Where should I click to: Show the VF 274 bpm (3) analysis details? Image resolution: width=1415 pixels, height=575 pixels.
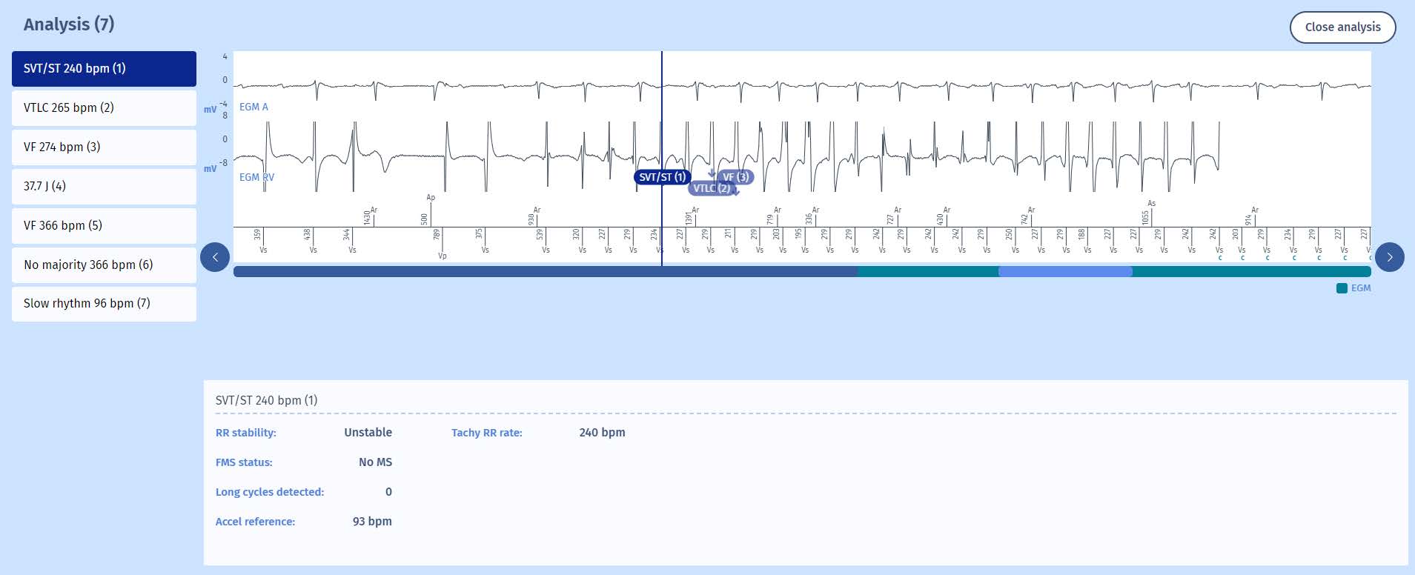[x=104, y=147]
